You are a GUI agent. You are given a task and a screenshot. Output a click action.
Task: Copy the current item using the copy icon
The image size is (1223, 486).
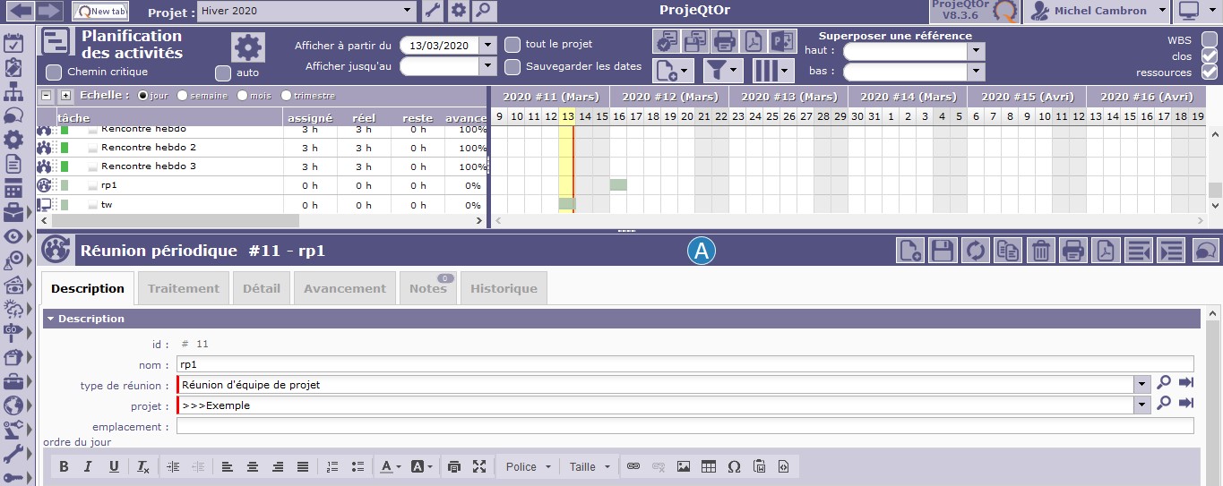point(1007,252)
